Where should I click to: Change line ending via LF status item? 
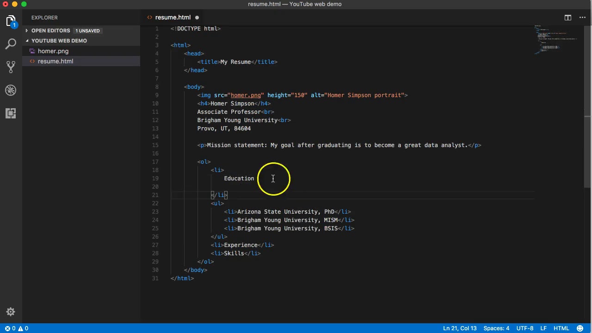(544, 328)
